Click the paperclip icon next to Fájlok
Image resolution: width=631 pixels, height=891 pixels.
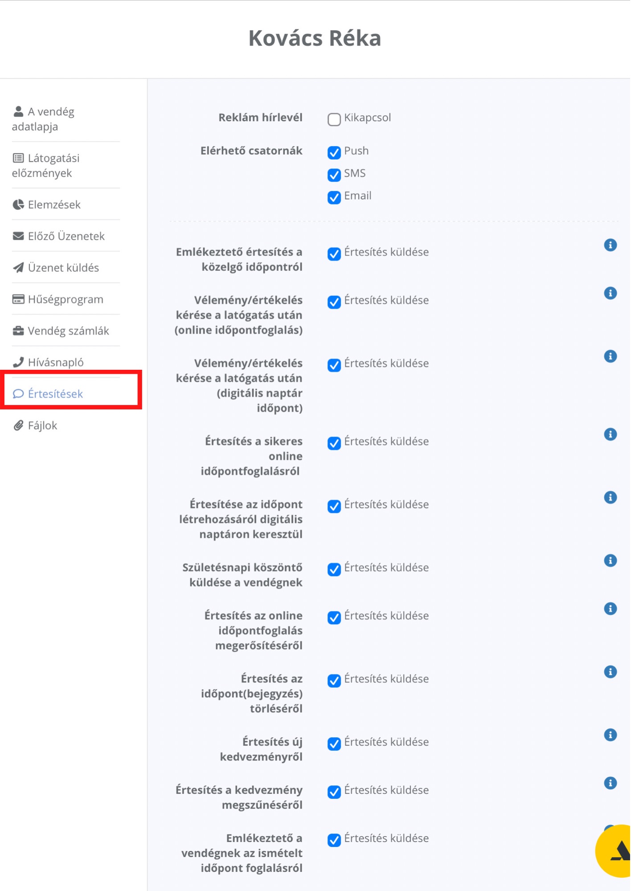(x=18, y=425)
